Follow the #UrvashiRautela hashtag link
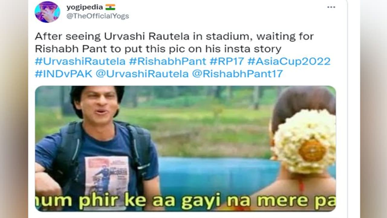This screenshot has height=218, width=387. (x=80, y=61)
